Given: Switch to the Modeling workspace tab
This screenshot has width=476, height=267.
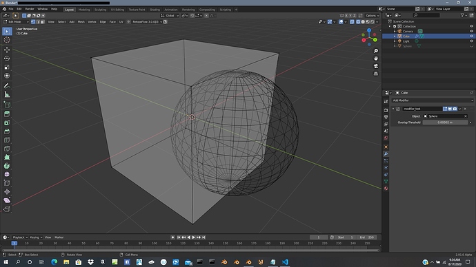Looking at the screenshot, I should coord(84,10).
